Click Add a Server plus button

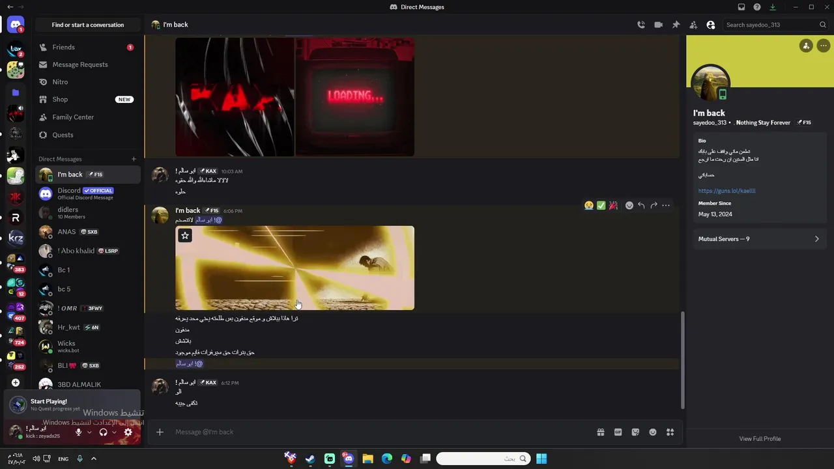(x=16, y=382)
